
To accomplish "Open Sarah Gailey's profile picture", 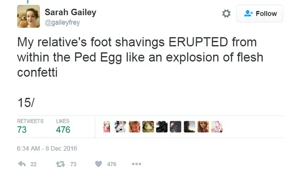I will coord(29,17).
